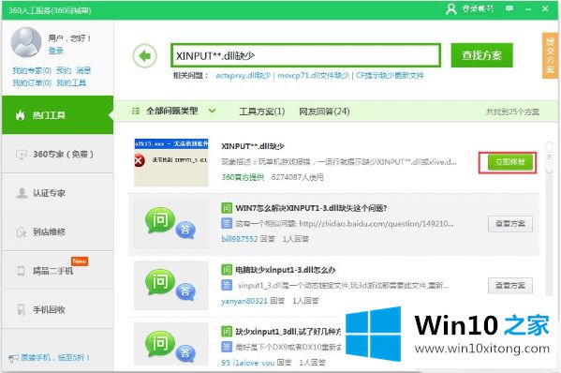Image resolution: width=561 pixels, height=373 pixels.
Task: Click the results list vertical scrollbar thumb
Action: [x=549, y=157]
